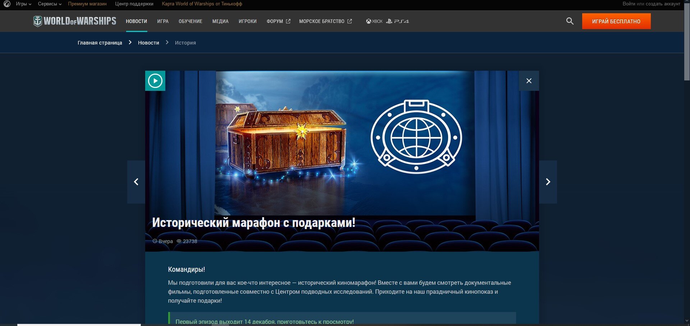Open the ИГРОКИ menu
Viewport: 690px width, 326px height.
248,21
